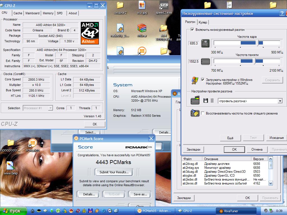Click the Windows Media Player quick launch icon
287x215 pixels.
[x=110, y=211]
